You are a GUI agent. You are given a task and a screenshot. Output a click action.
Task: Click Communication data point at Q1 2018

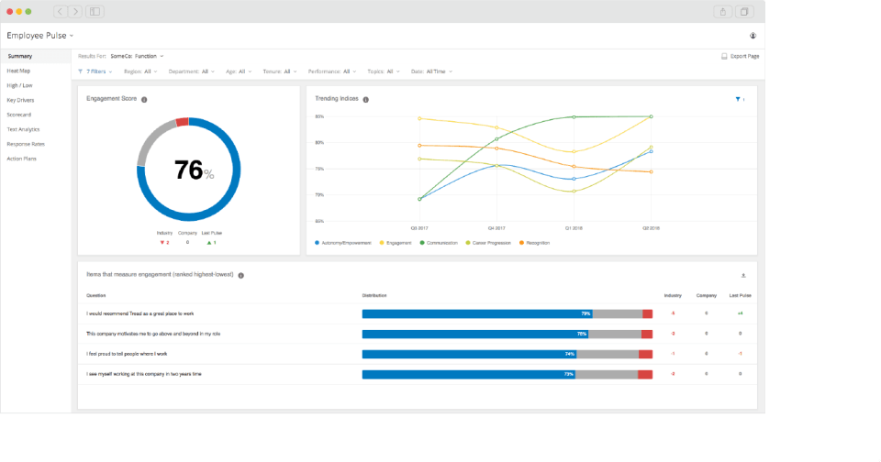point(574,116)
